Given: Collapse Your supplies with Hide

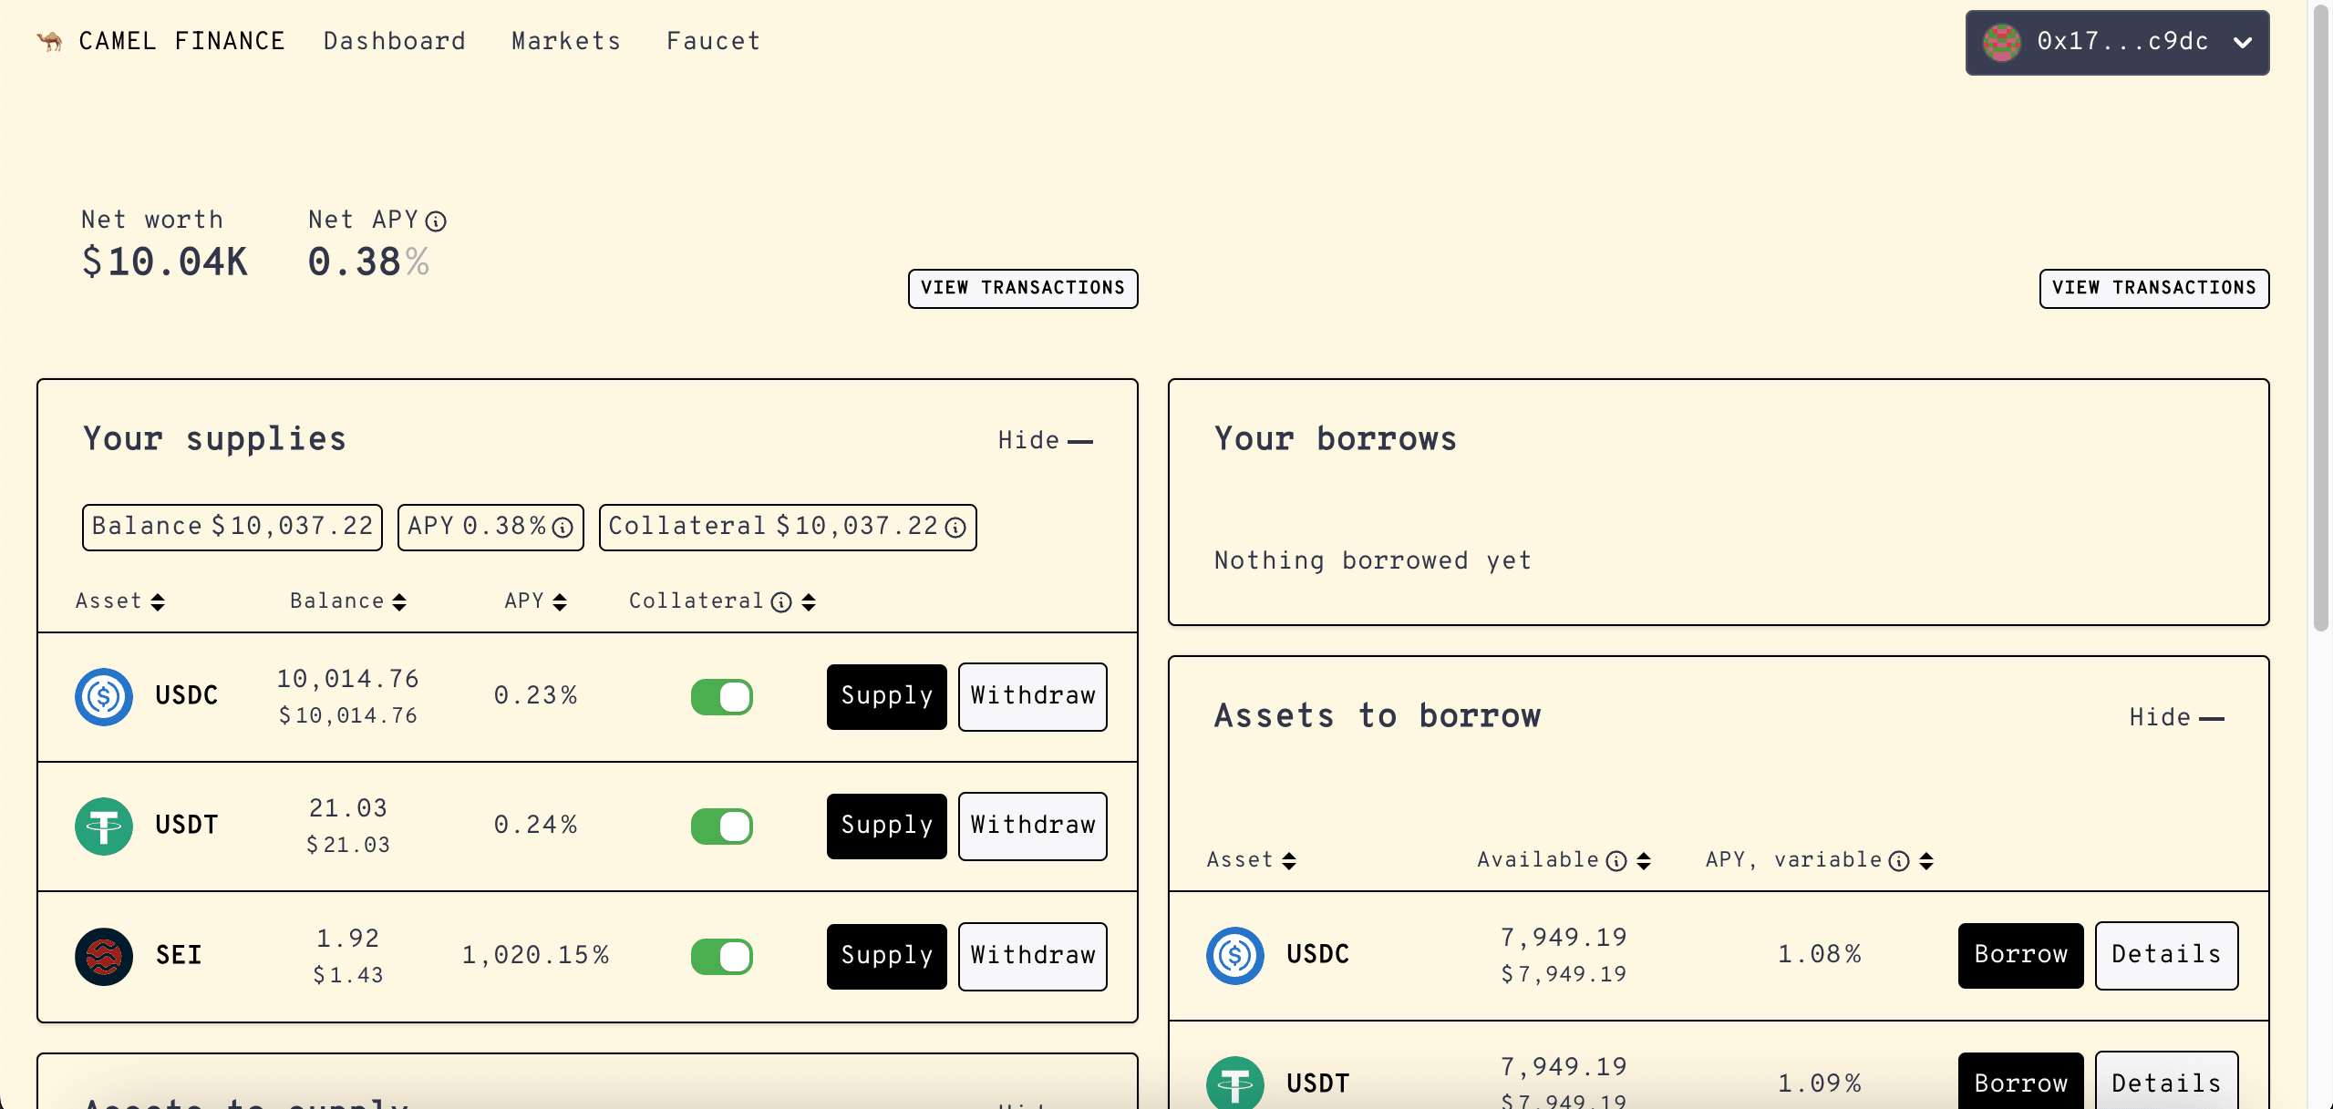Looking at the screenshot, I should (x=1046, y=441).
